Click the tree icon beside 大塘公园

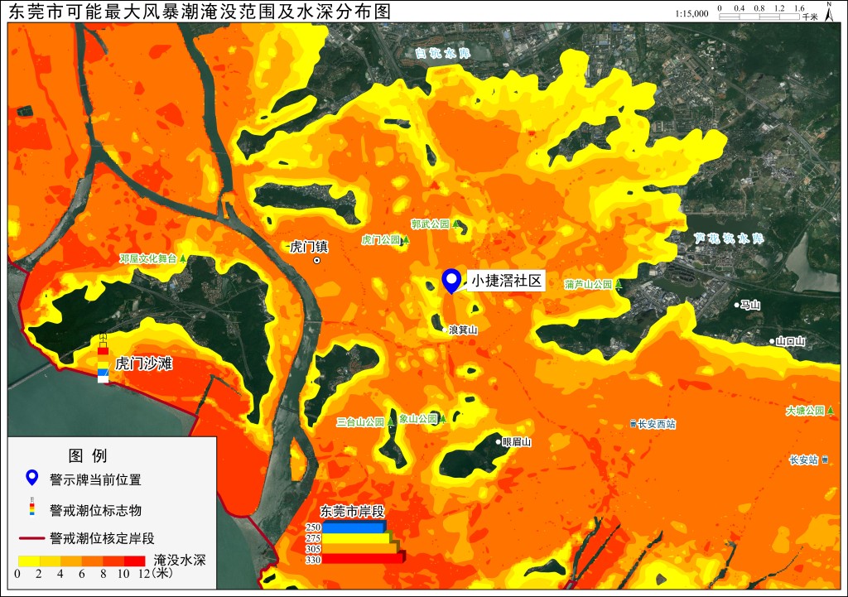(830, 411)
